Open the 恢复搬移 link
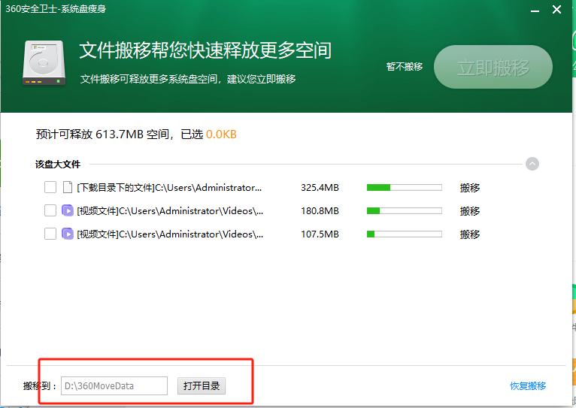 click(x=528, y=386)
